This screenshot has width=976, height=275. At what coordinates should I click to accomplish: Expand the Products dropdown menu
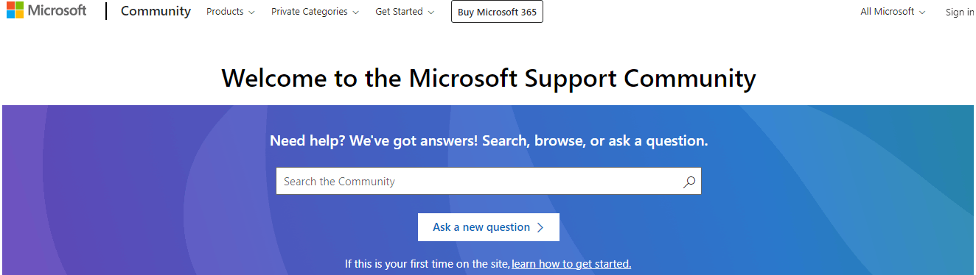[x=231, y=12]
